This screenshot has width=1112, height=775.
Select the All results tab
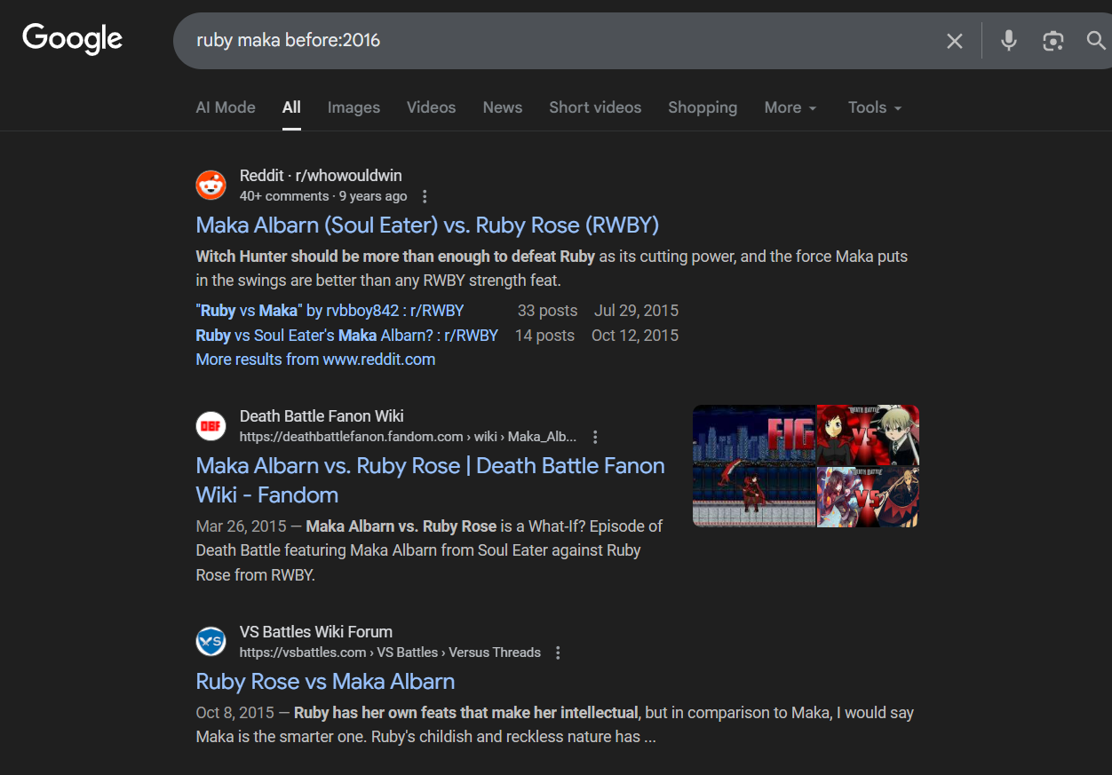coord(291,107)
